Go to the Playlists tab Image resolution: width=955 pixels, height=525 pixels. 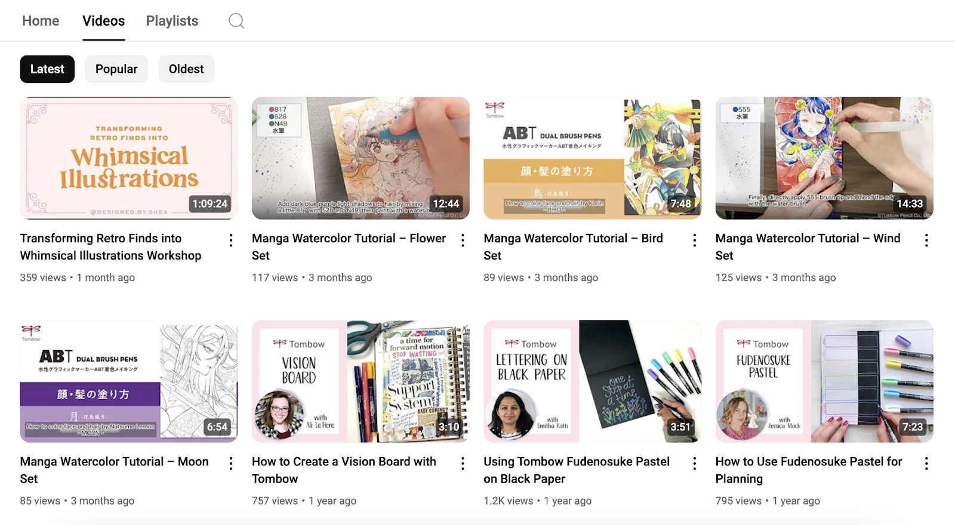pos(172,21)
